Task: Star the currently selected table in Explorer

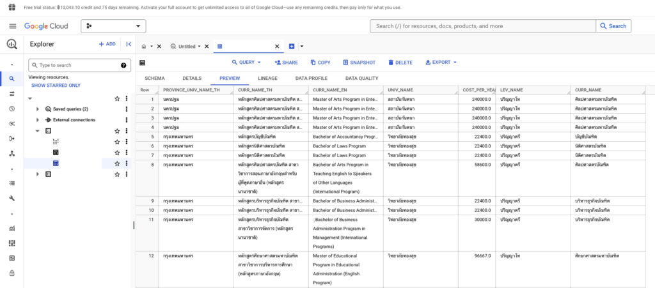Action: click(117, 163)
